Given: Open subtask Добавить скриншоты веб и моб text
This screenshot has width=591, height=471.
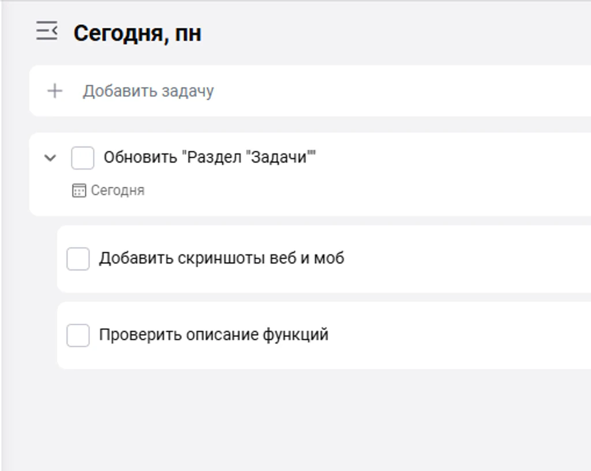Looking at the screenshot, I should (x=222, y=259).
